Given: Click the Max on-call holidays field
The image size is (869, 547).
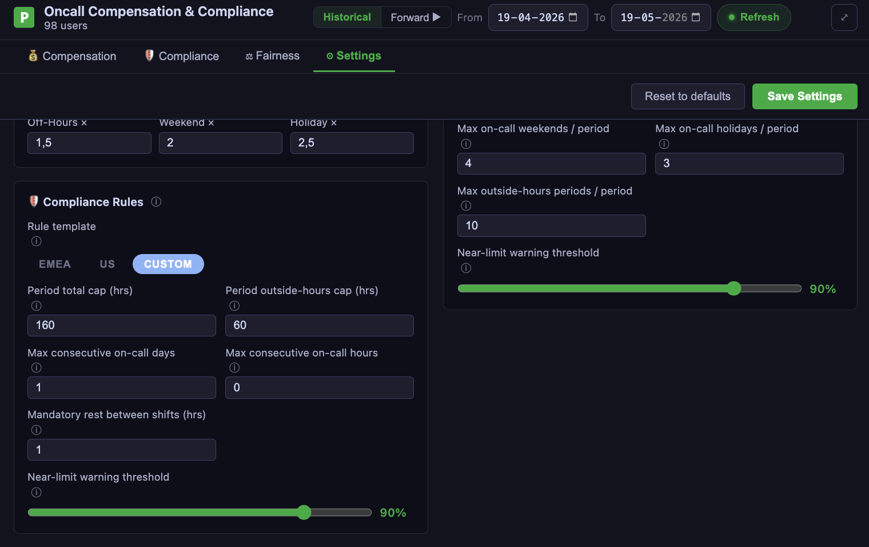Looking at the screenshot, I should coord(750,164).
